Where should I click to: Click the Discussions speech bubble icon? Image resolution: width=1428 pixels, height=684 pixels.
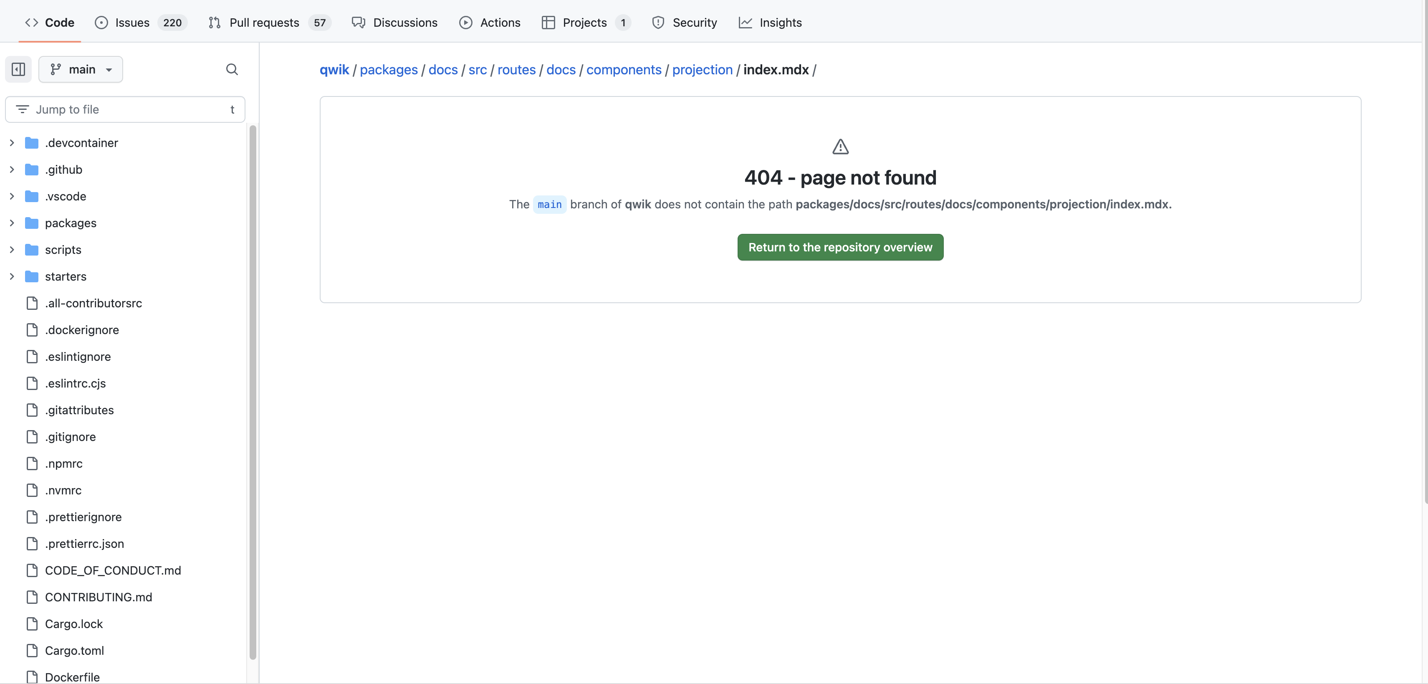pyautogui.click(x=358, y=23)
